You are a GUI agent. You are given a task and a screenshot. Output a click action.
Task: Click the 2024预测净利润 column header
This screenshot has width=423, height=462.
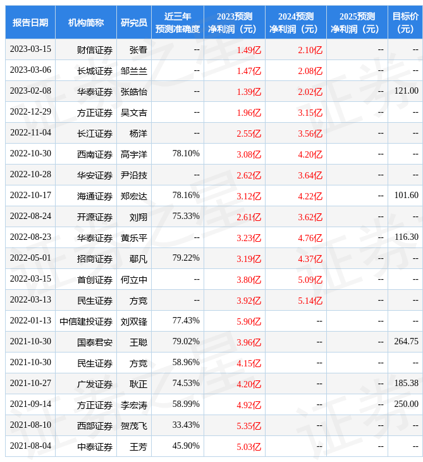click(295, 22)
